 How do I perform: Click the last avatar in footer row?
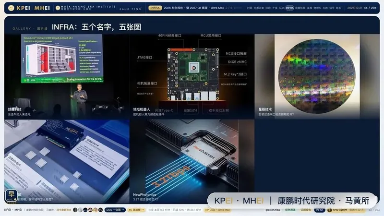point(100,210)
